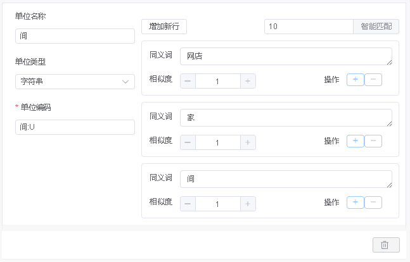Click the 间 synonym text area
The width and height of the screenshot is (410, 262).
286,179
